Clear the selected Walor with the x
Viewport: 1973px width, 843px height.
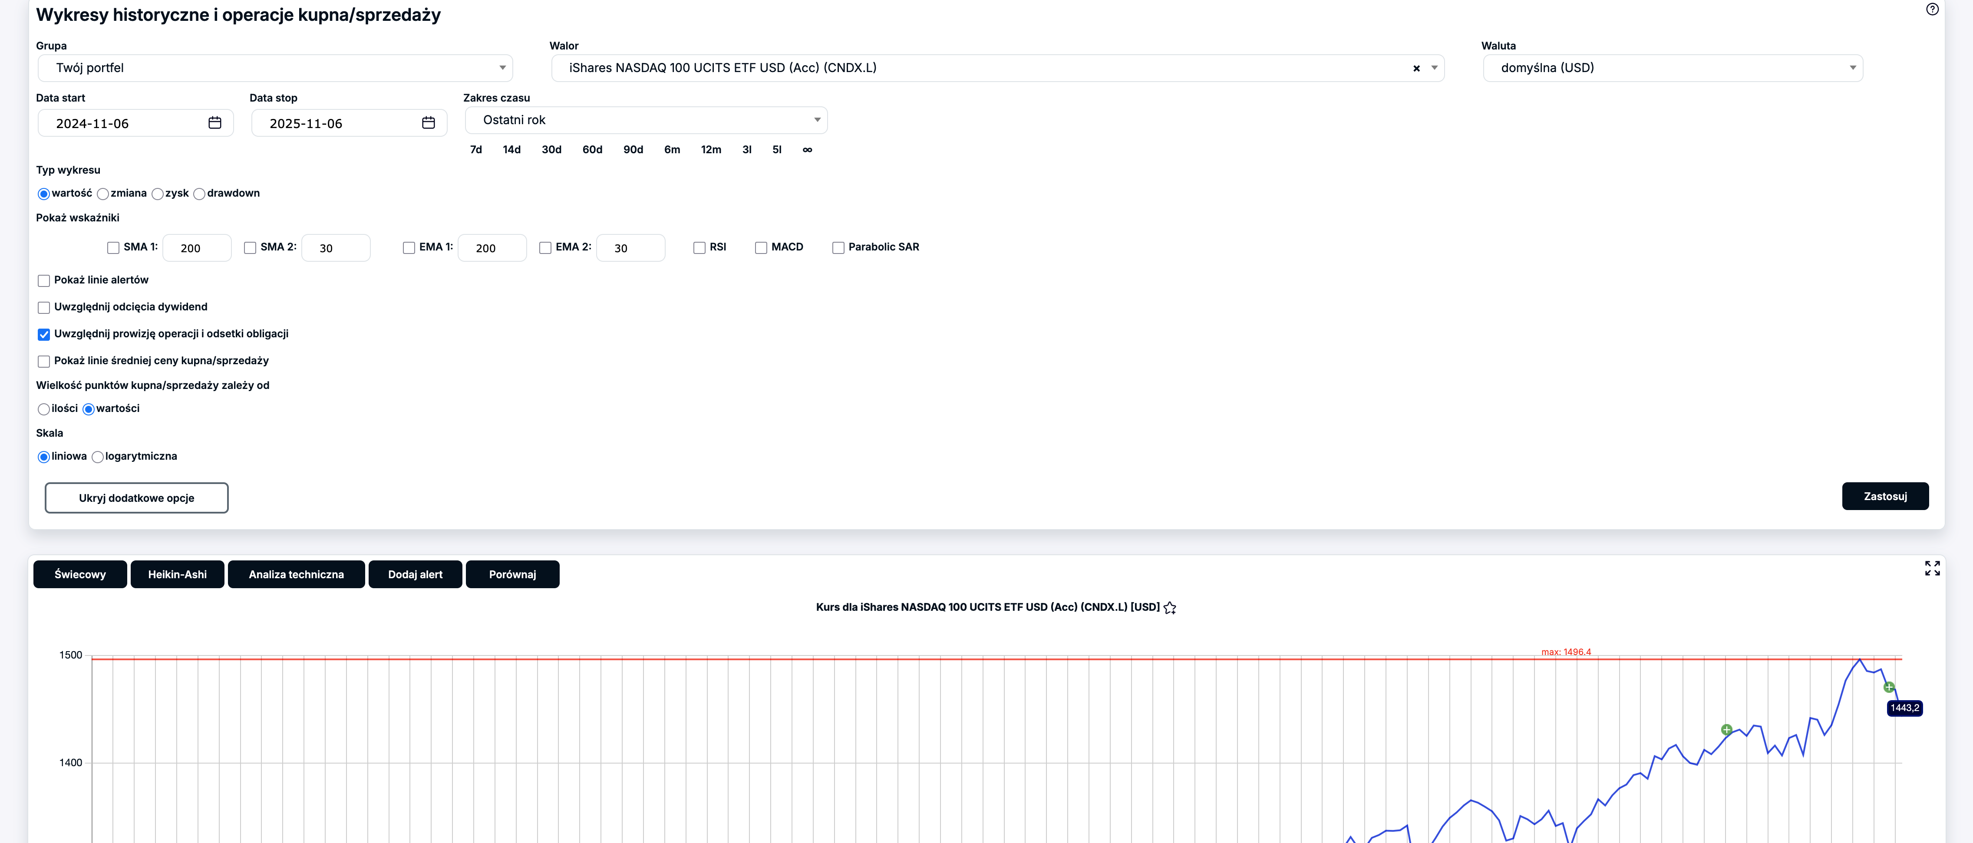click(1416, 68)
